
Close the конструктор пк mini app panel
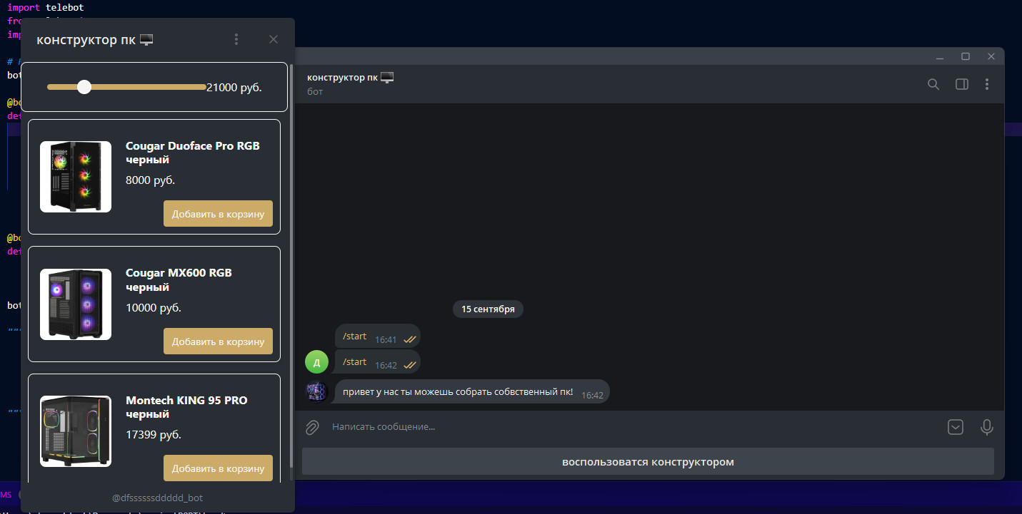pos(274,39)
